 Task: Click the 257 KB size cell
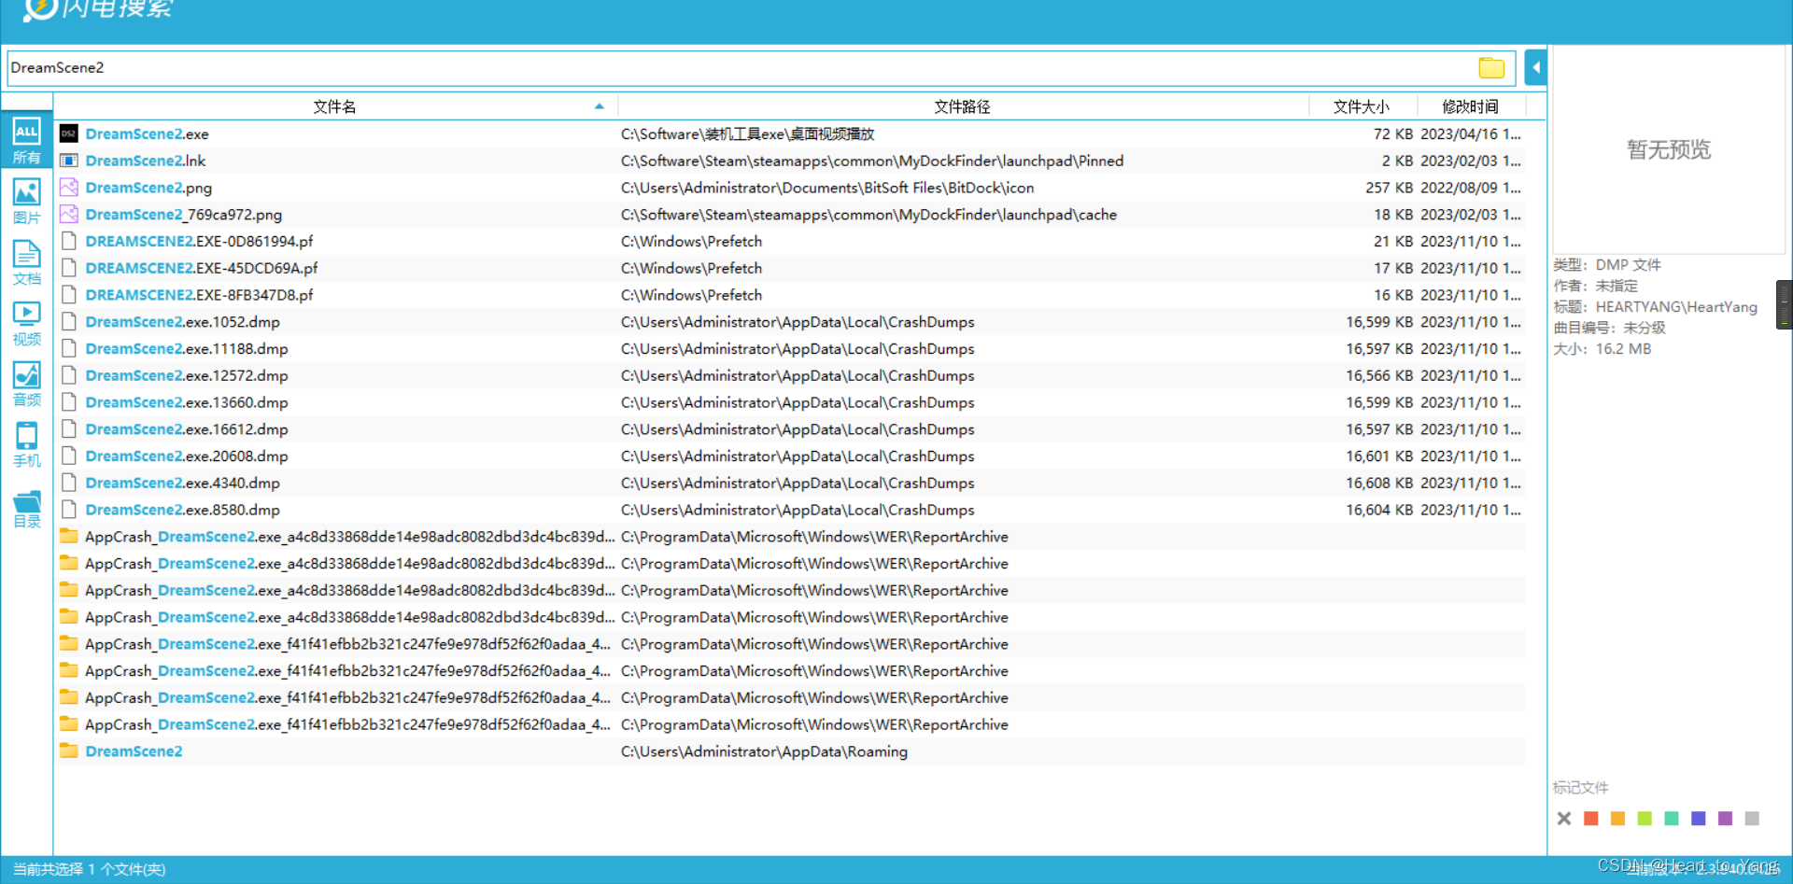tap(1389, 188)
